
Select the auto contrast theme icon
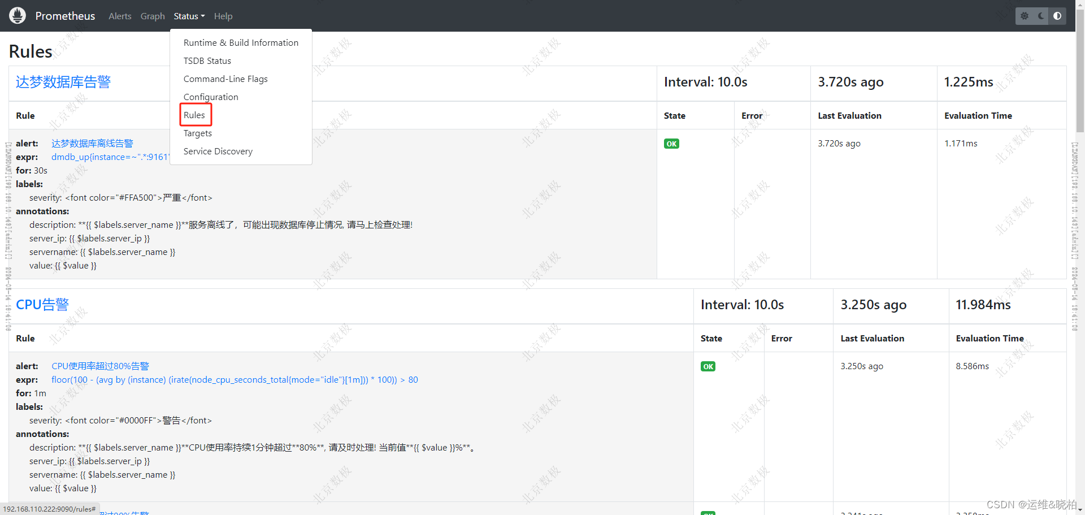[x=1057, y=16]
